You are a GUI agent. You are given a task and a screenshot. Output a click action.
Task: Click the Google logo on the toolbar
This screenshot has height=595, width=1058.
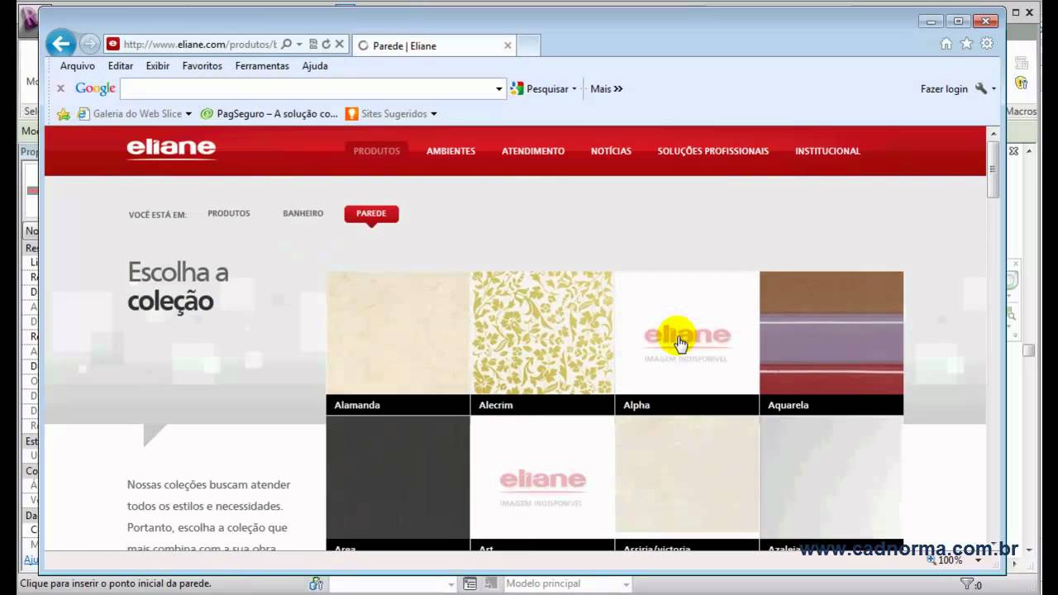pyautogui.click(x=95, y=88)
